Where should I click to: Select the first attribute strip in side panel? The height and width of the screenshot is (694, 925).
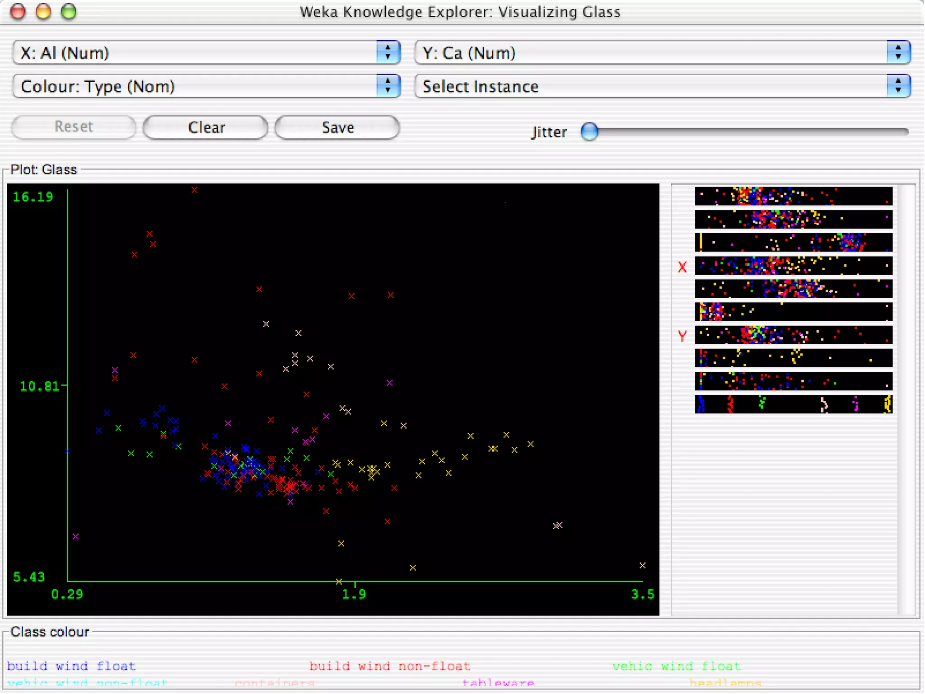(x=793, y=196)
